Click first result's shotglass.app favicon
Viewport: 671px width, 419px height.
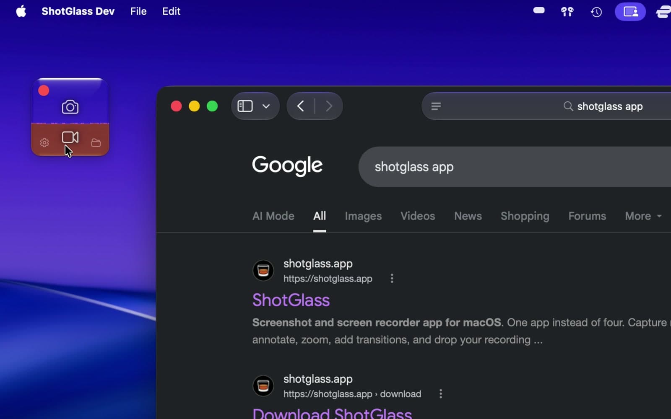pos(263,270)
